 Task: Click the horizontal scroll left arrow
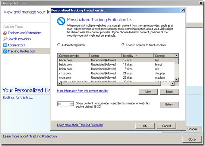(60, 83)
